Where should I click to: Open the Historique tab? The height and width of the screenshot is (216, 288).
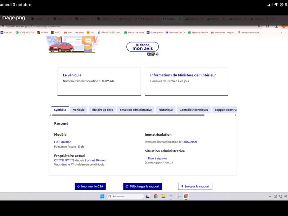click(x=166, y=110)
